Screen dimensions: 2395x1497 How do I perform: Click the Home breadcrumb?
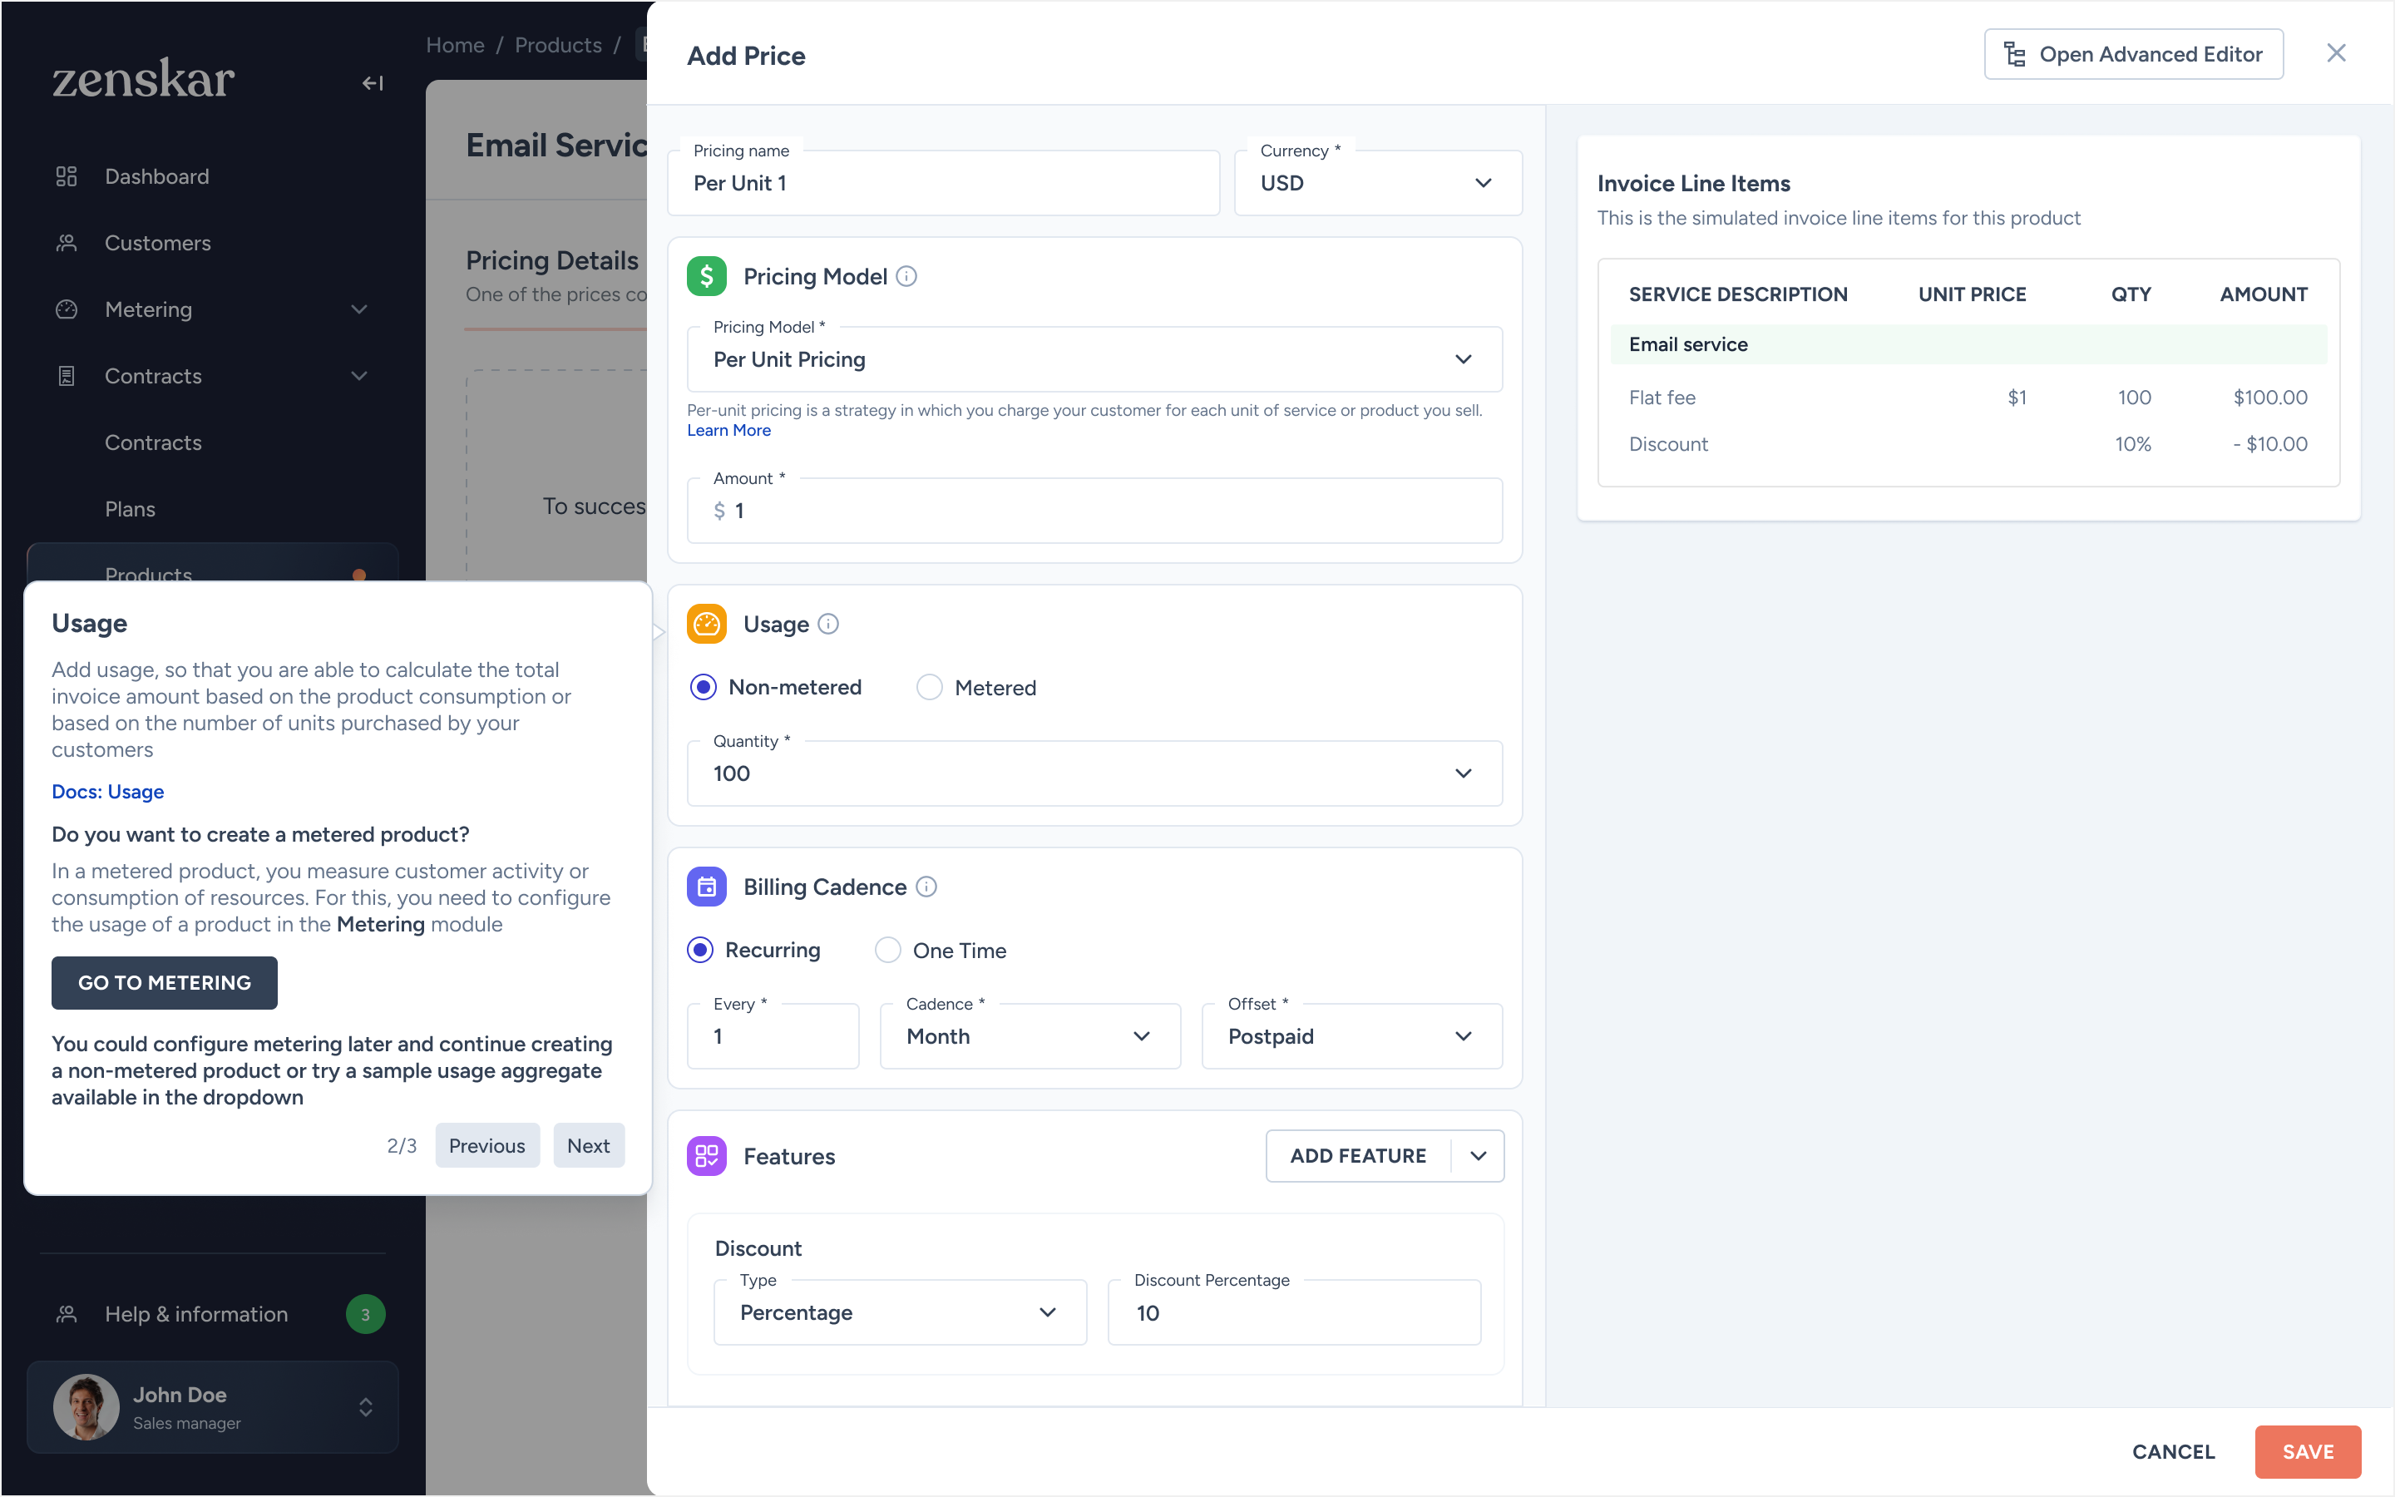(455, 45)
